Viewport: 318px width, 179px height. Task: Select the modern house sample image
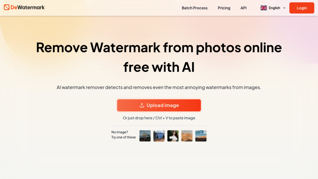(x=145, y=136)
